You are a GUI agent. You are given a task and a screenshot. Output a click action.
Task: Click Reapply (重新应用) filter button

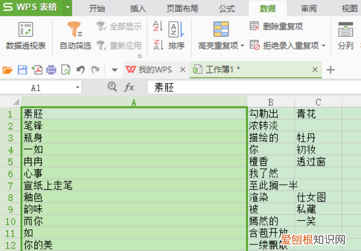click(x=119, y=45)
